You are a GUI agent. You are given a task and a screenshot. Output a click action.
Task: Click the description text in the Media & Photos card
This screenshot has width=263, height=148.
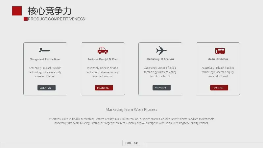[x=218, y=72]
